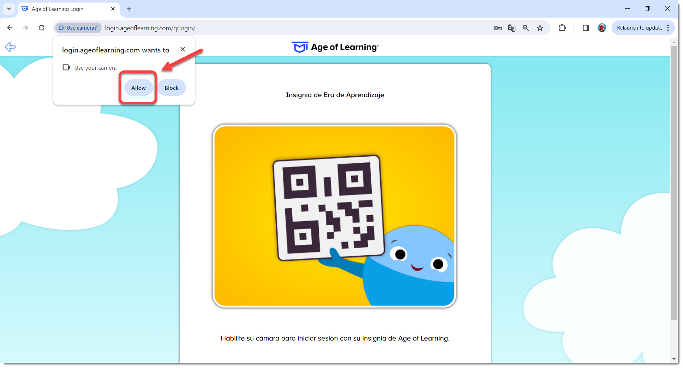Close the Age of Learning Login tab
Image resolution: width=683 pixels, height=368 pixels.
pyautogui.click(x=113, y=9)
